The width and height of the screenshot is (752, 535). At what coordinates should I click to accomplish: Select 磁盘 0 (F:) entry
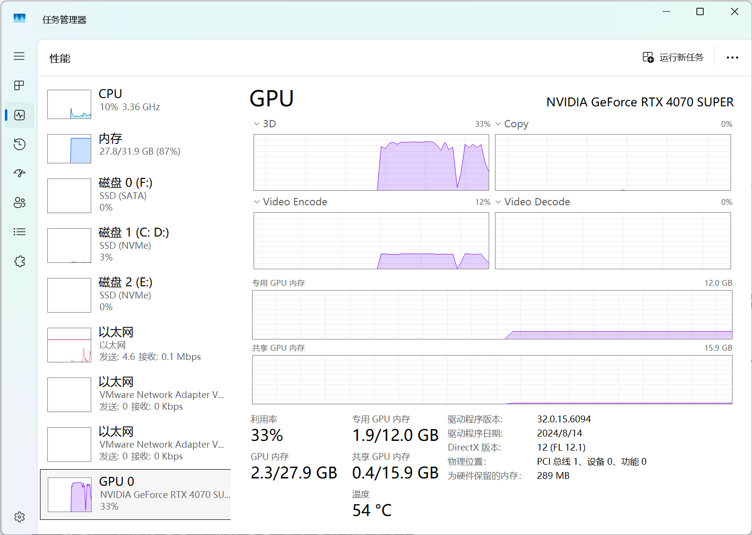click(x=136, y=195)
